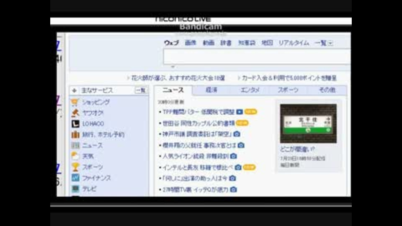402x226 pixels.
Task: Open the どこが間違い!? caption link
Action: click(297, 149)
